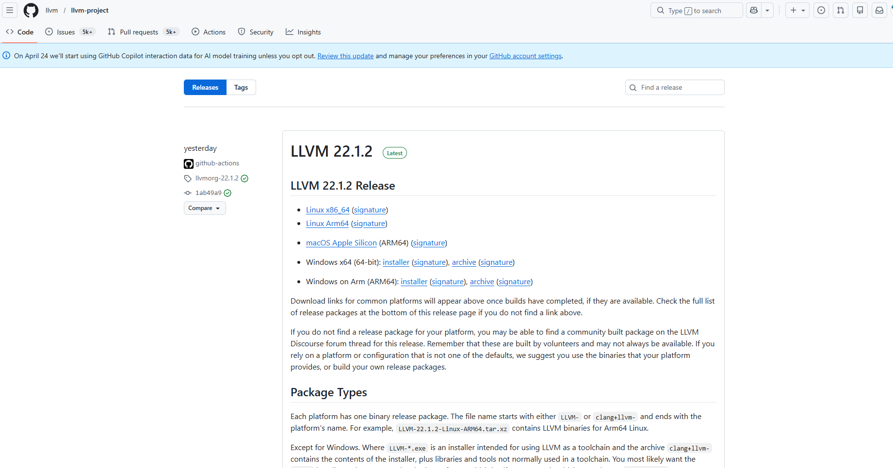The width and height of the screenshot is (893, 468).
Task: Open the github-actions author link
Action: pos(217,163)
